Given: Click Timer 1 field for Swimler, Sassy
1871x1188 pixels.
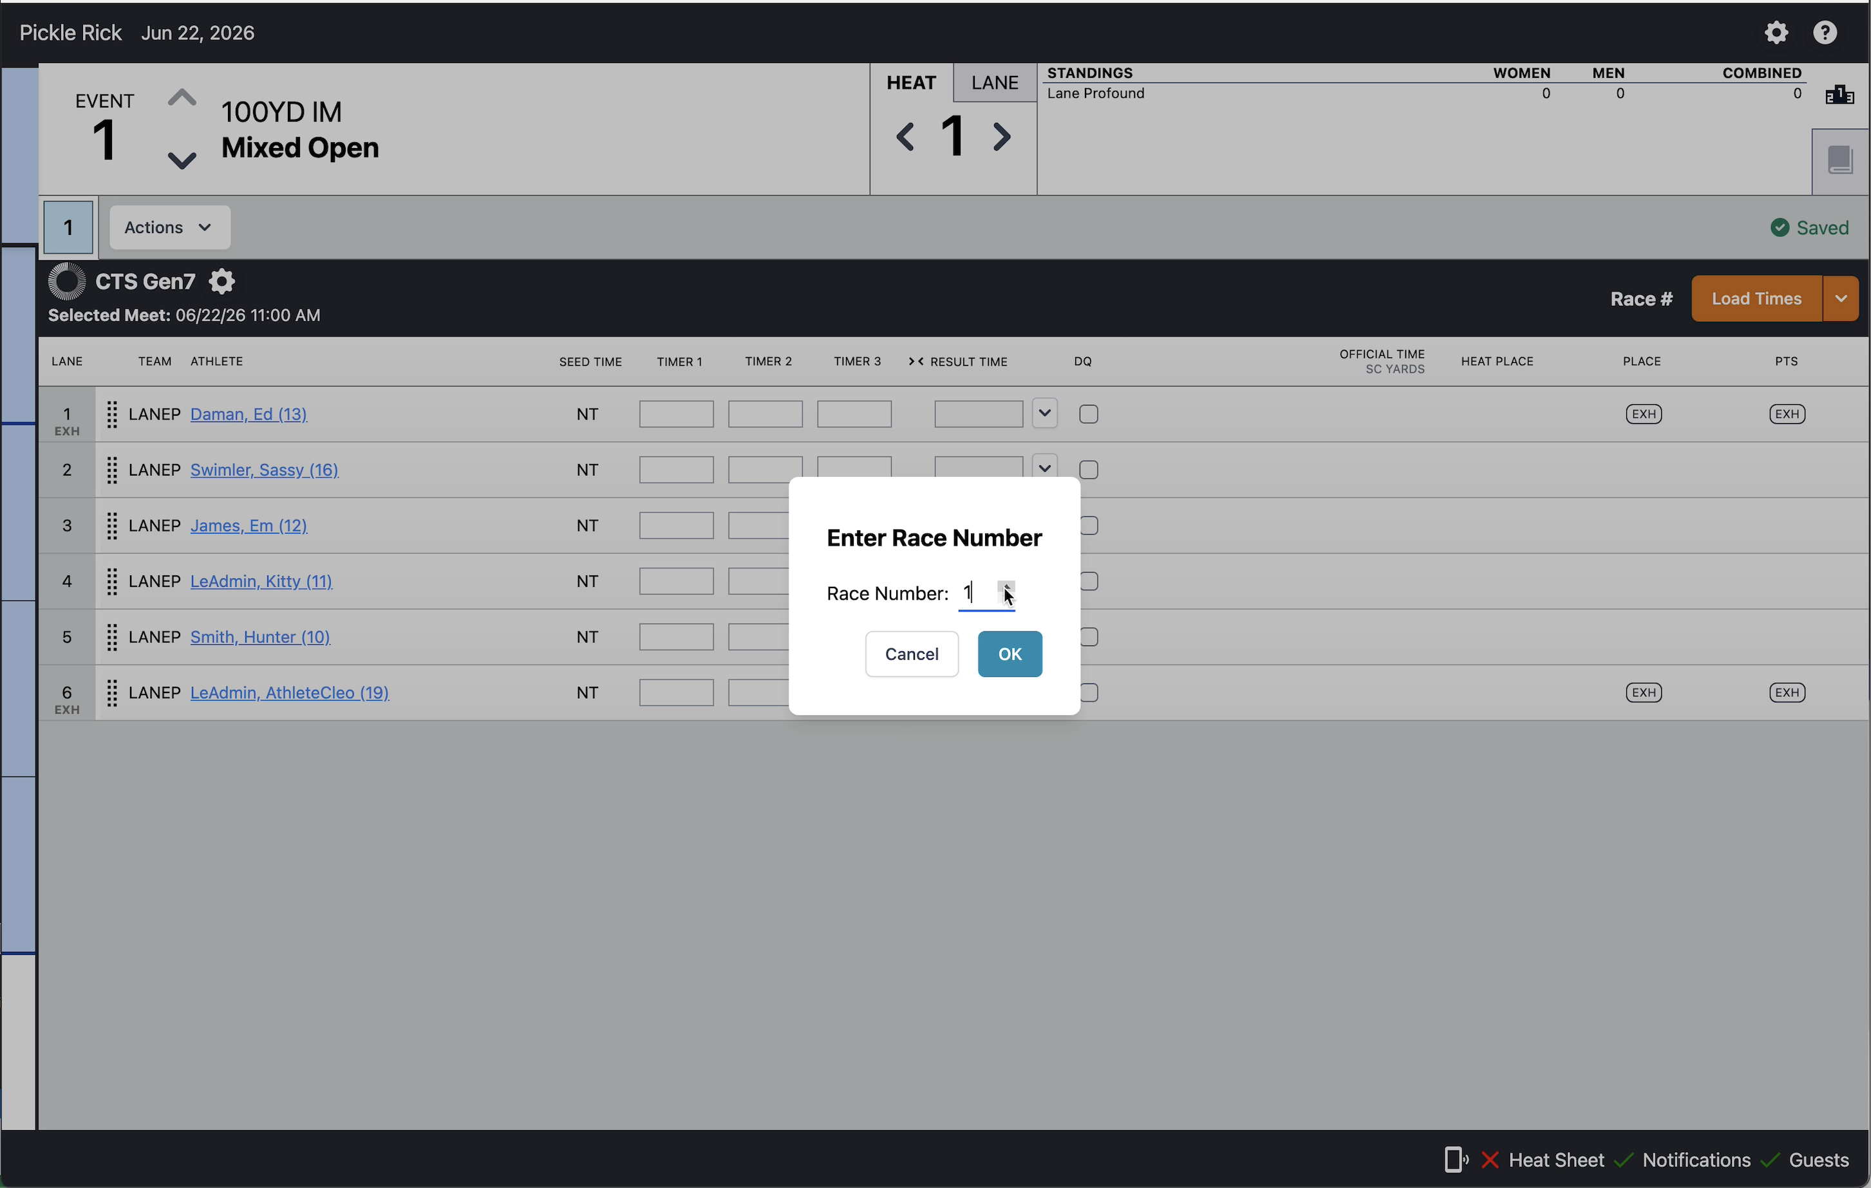Looking at the screenshot, I should [x=676, y=470].
